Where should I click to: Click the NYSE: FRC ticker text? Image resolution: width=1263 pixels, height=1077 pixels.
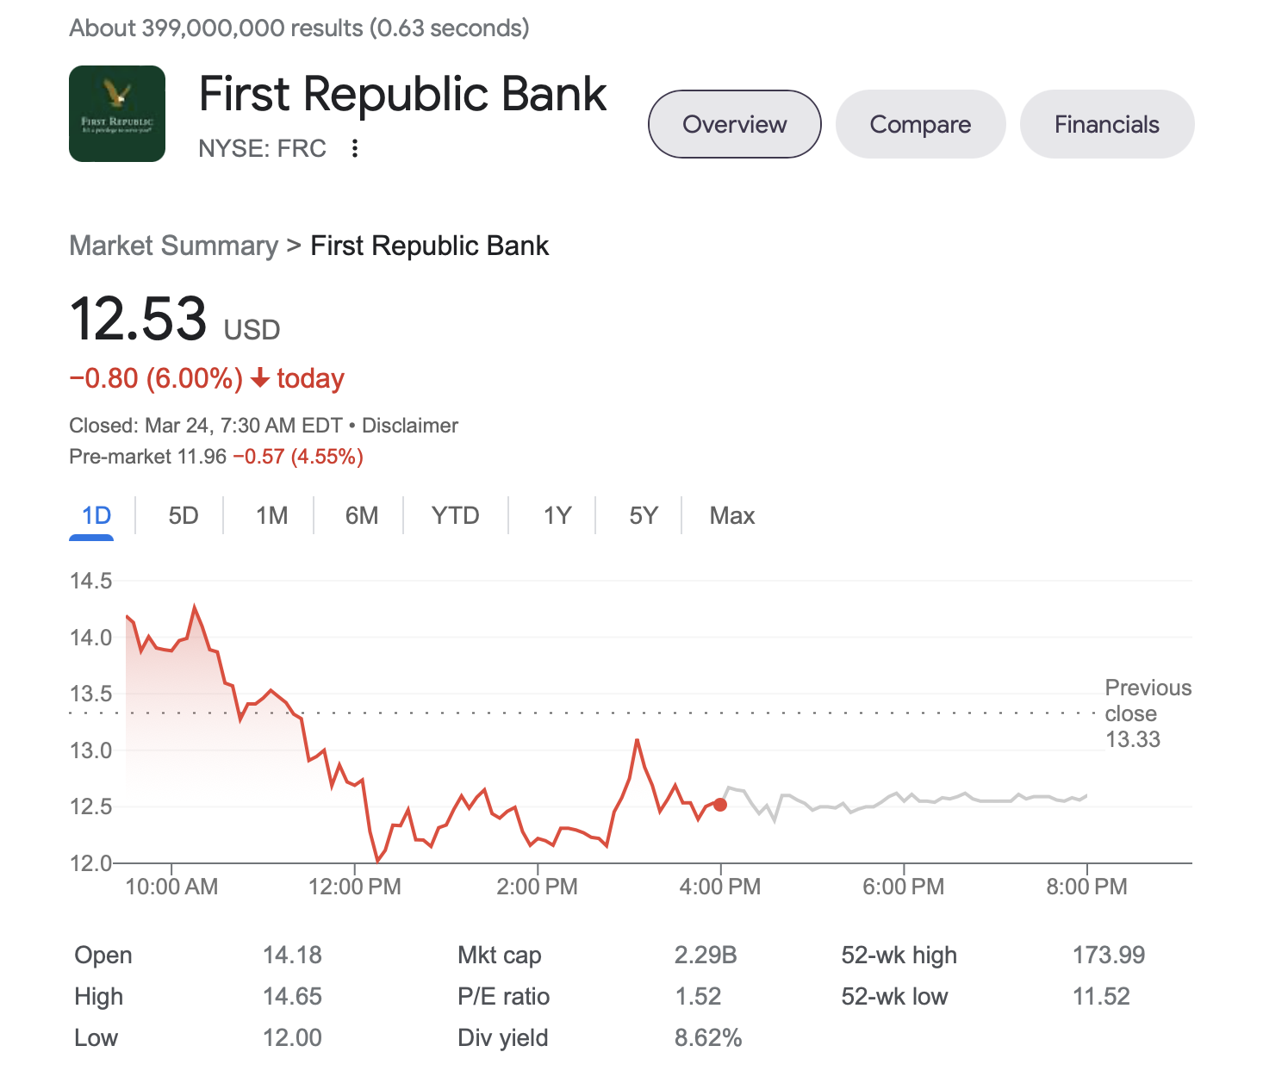coord(262,149)
